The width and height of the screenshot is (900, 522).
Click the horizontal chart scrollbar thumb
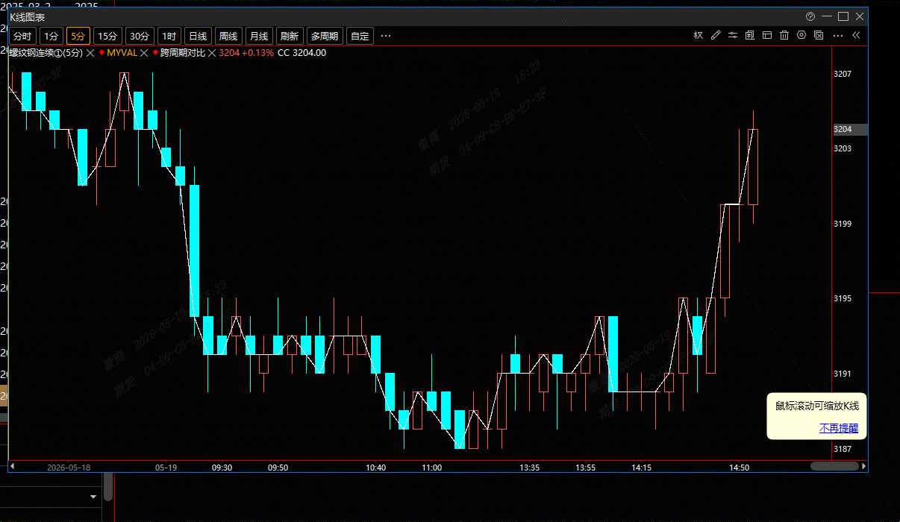point(834,466)
